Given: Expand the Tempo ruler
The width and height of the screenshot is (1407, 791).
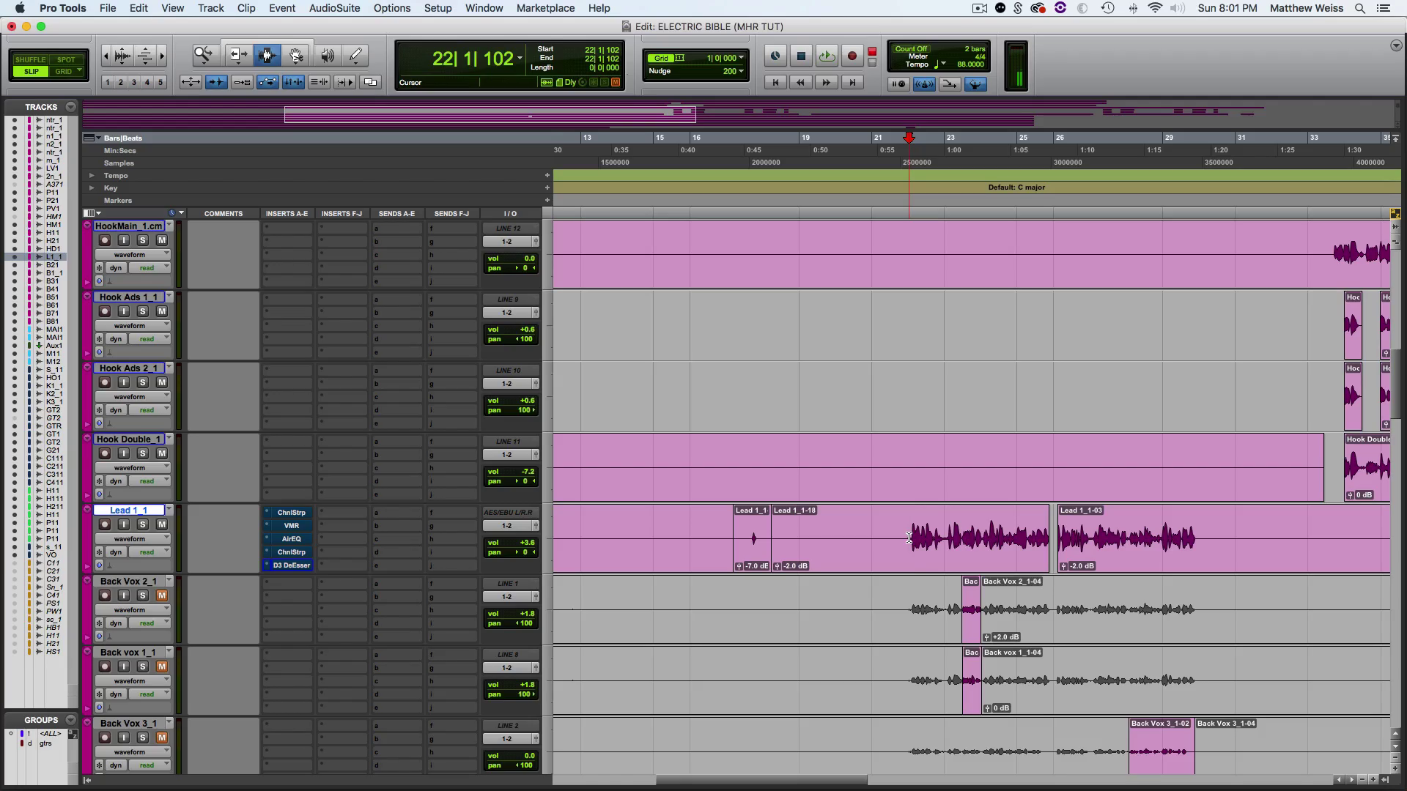Looking at the screenshot, I should 92,176.
